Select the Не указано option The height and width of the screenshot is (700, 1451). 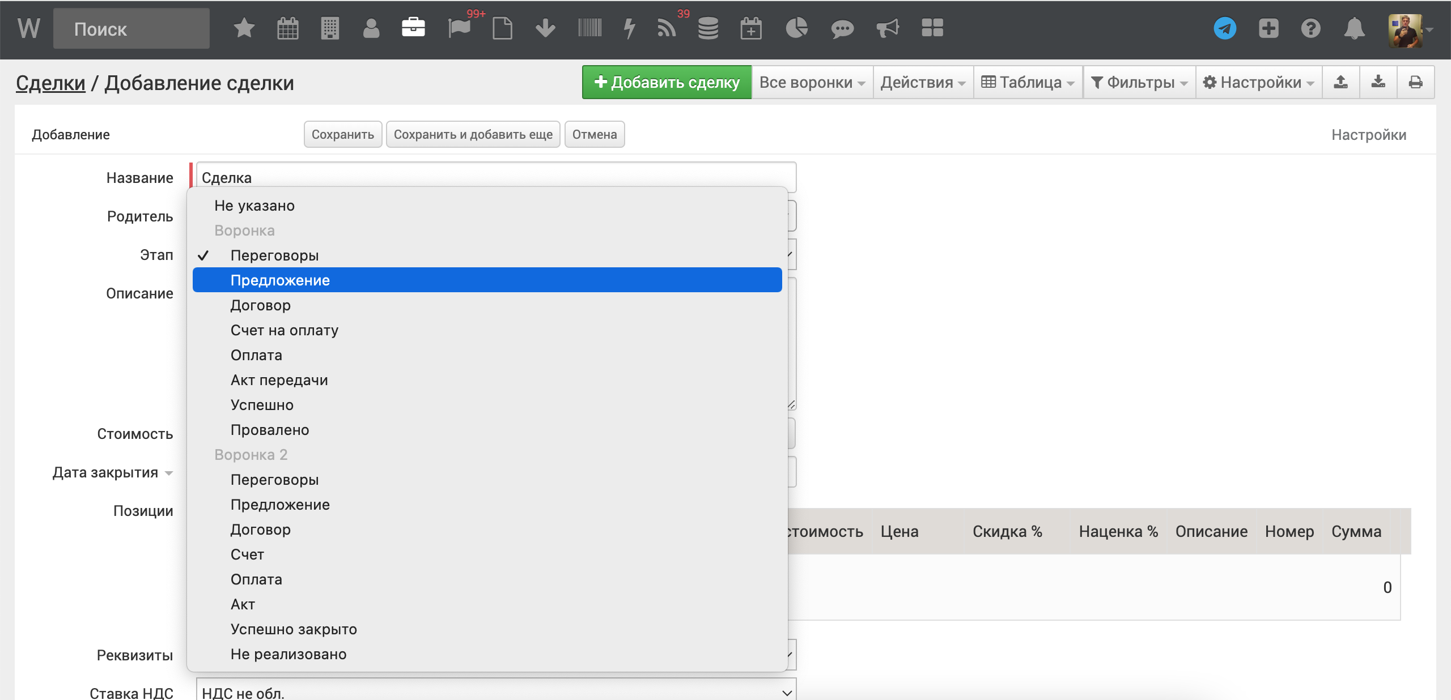click(254, 205)
